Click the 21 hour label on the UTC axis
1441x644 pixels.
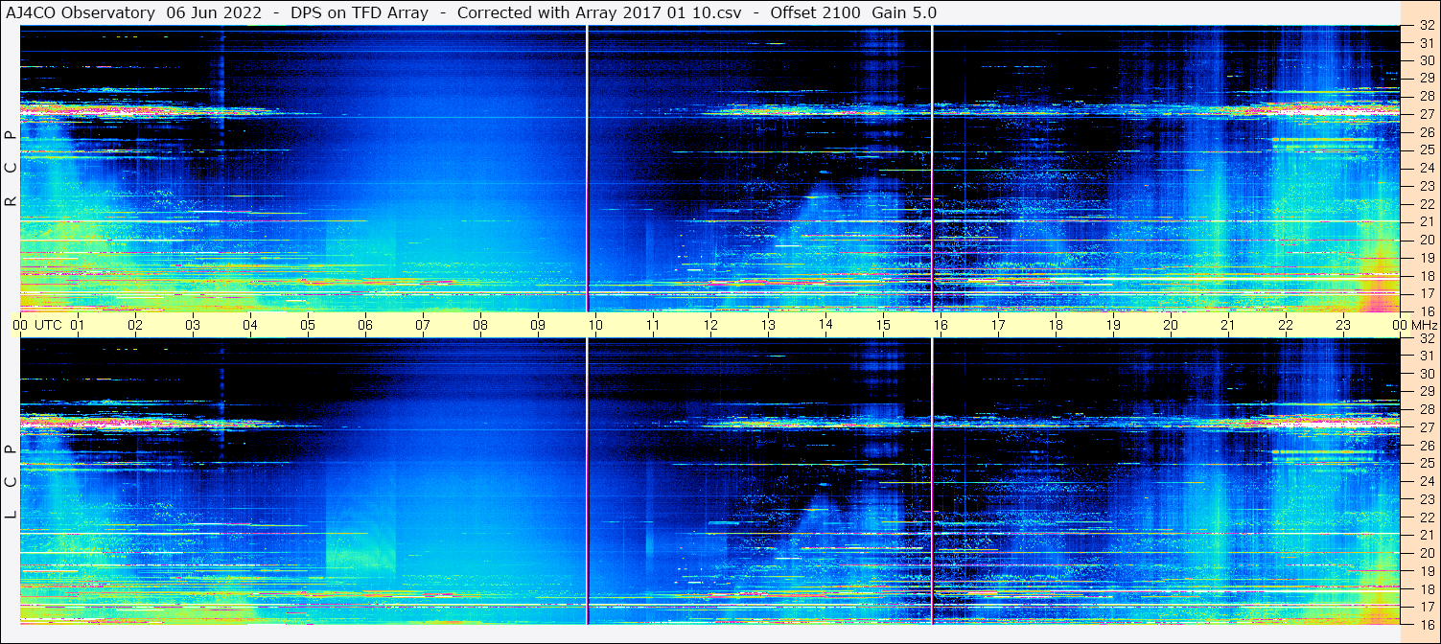(x=1228, y=325)
